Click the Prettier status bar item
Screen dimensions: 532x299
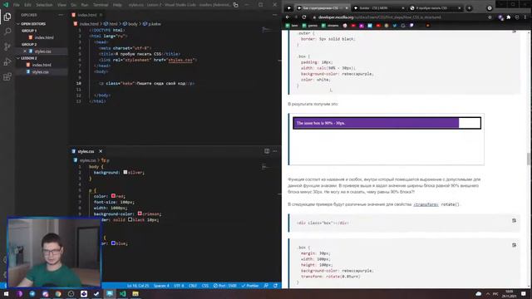tap(250, 286)
